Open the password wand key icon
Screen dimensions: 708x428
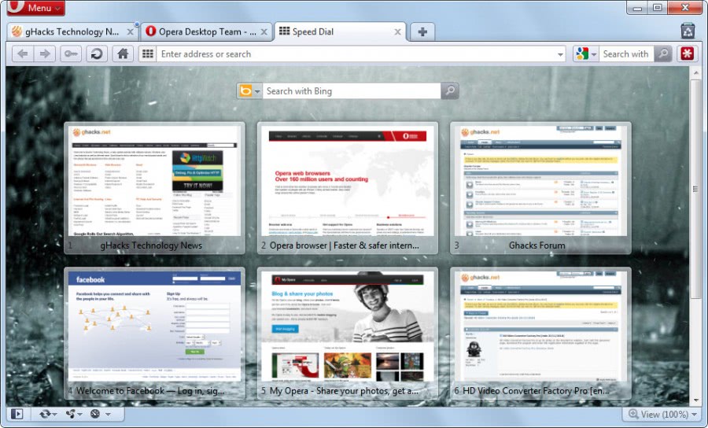point(71,53)
